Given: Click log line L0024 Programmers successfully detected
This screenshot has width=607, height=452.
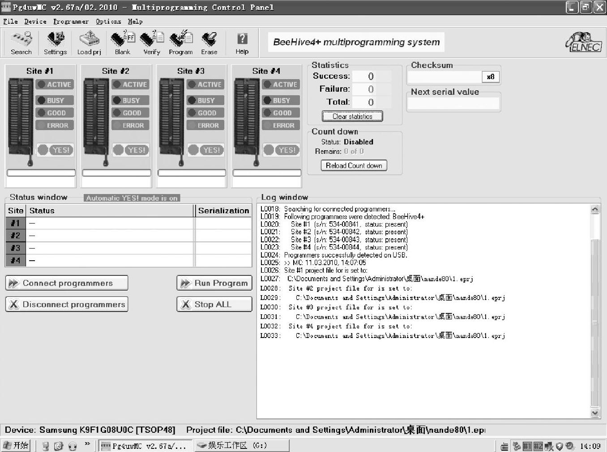Looking at the screenshot, I should click(x=334, y=255).
